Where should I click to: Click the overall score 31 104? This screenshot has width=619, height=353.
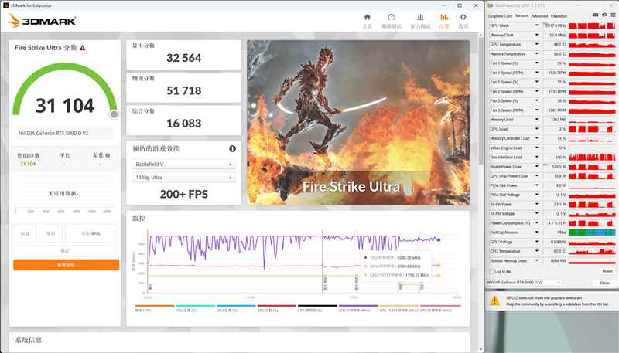click(x=65, y=106)
